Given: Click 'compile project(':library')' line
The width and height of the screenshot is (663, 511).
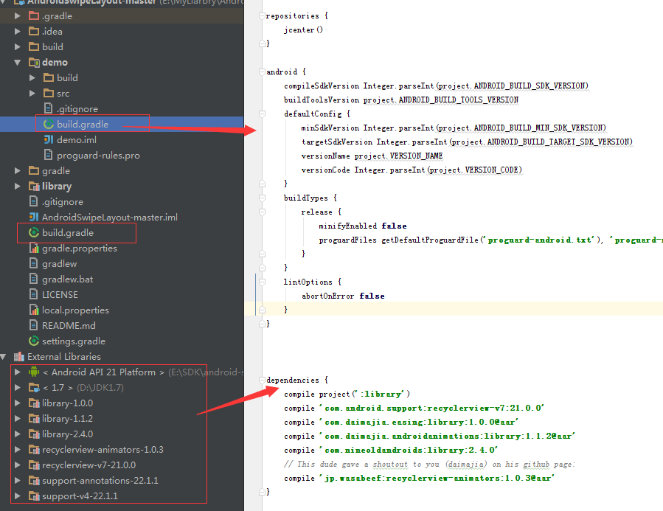Looking at the screenshot, I should click(347, 394).
